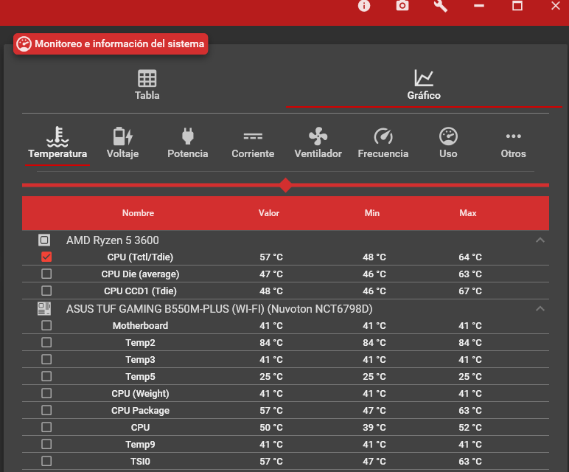569x472 pixels.
Task: Select the AMD Ryzen 5 3600 group name
Action: point(113,240)
